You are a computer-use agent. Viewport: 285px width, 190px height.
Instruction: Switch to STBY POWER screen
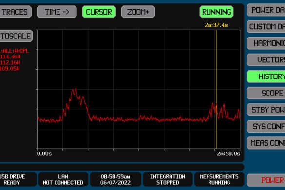[x=266, y=110]
